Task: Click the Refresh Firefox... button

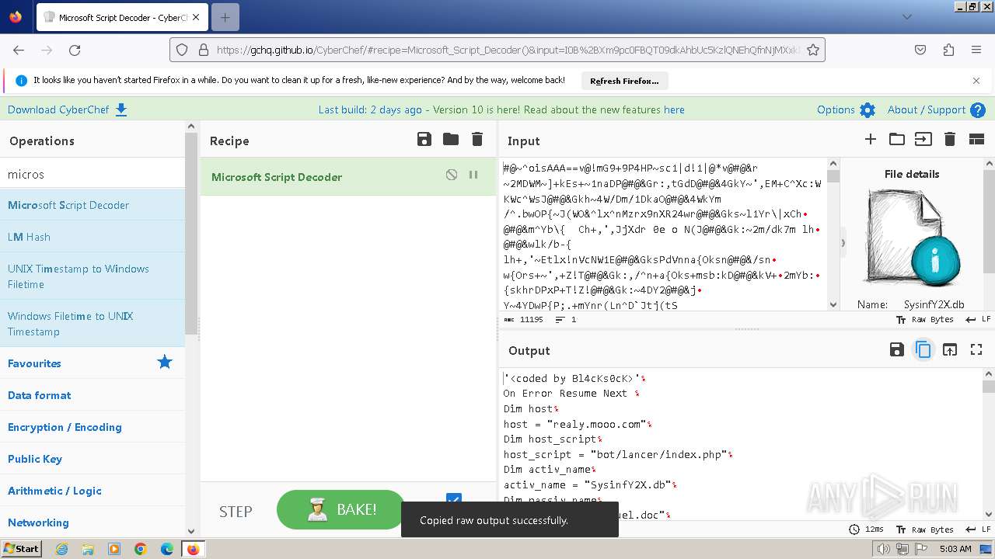Action: point(624,81)
